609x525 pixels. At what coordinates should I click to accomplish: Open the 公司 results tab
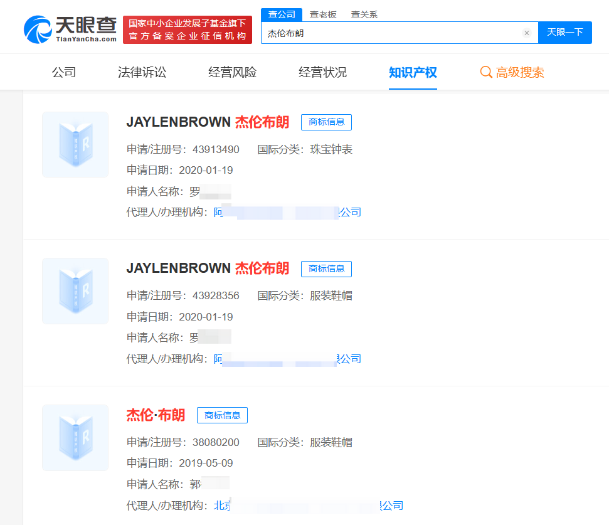pos(64,72)
